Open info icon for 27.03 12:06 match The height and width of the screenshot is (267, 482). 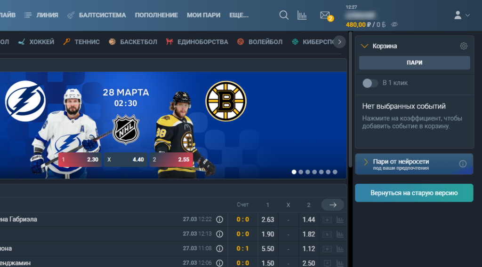tap(219, 263)
